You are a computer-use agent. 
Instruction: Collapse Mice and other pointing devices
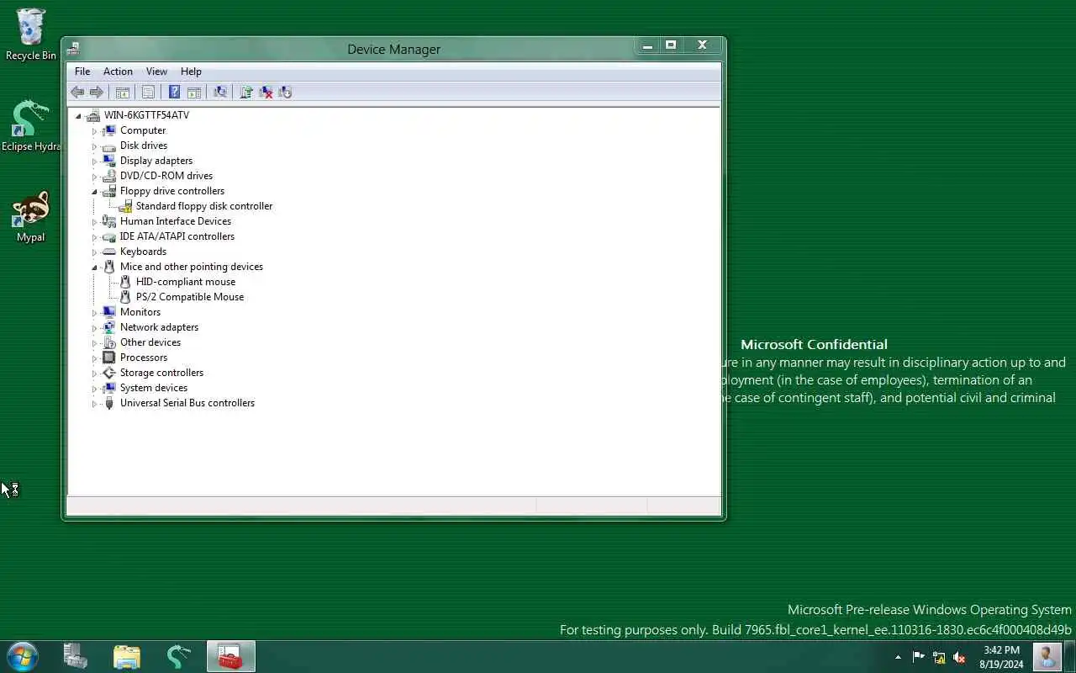(94, 267)
